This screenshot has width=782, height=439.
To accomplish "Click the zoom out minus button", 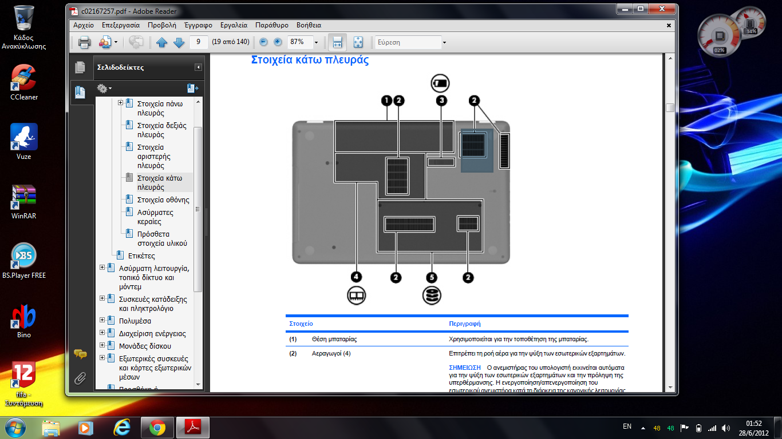I will [263, 42].
